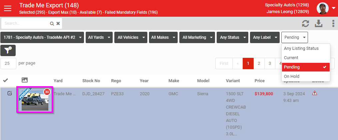Sort by Price column header

click(x=260, y=81)
